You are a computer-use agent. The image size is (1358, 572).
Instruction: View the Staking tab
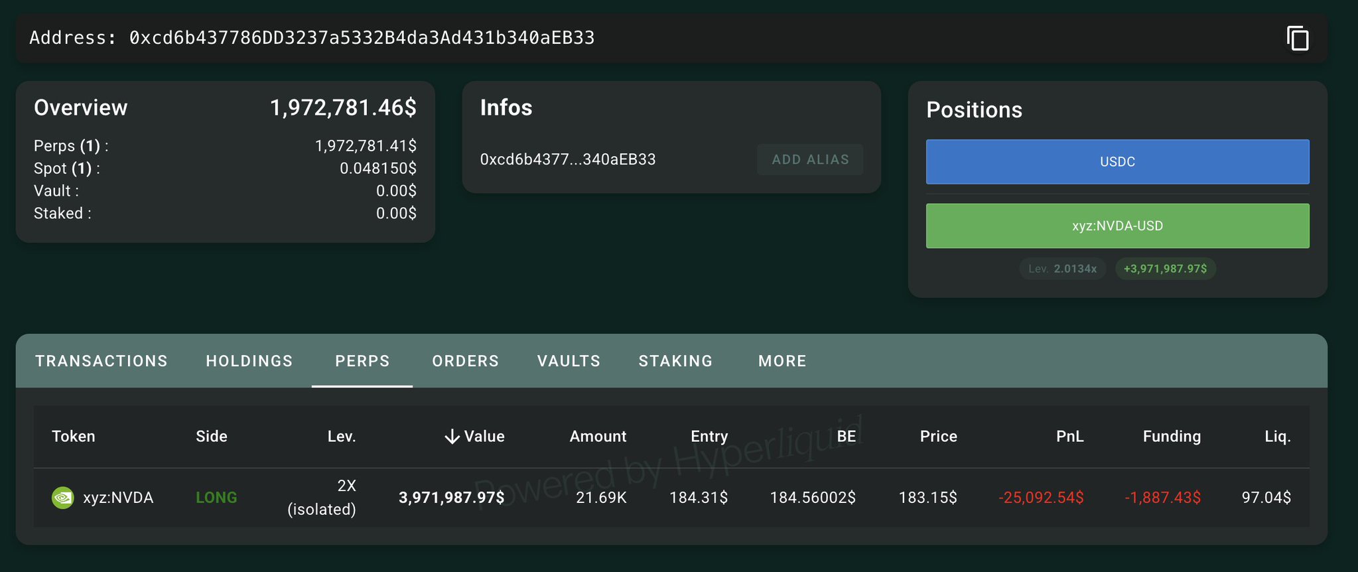tap(675, 361)
